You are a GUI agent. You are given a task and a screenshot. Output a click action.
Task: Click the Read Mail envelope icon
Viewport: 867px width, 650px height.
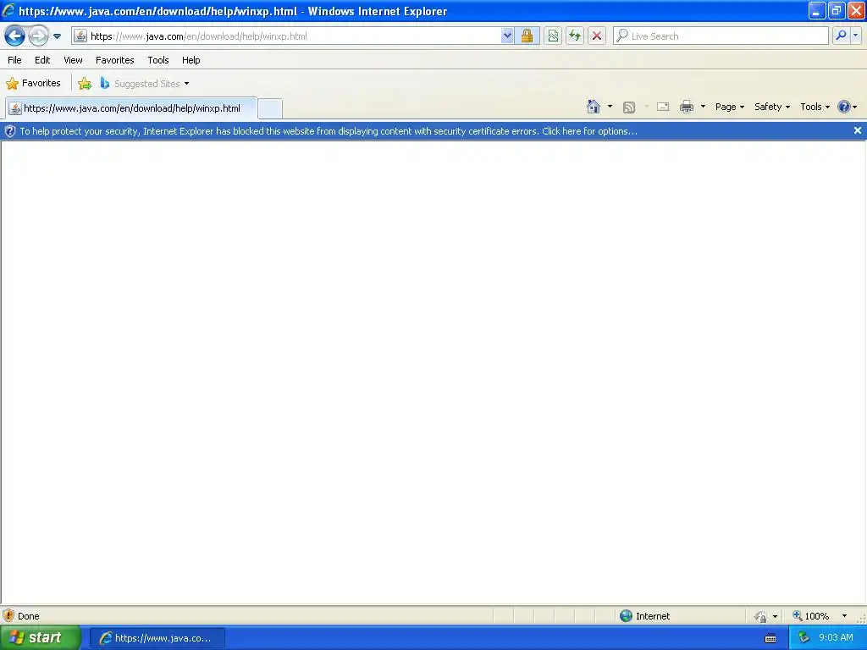click(x=663, y=107)
